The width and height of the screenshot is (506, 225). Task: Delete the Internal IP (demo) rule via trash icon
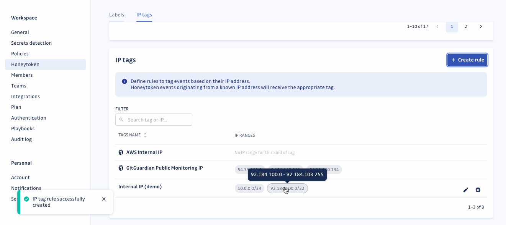(x=478, y=189)
